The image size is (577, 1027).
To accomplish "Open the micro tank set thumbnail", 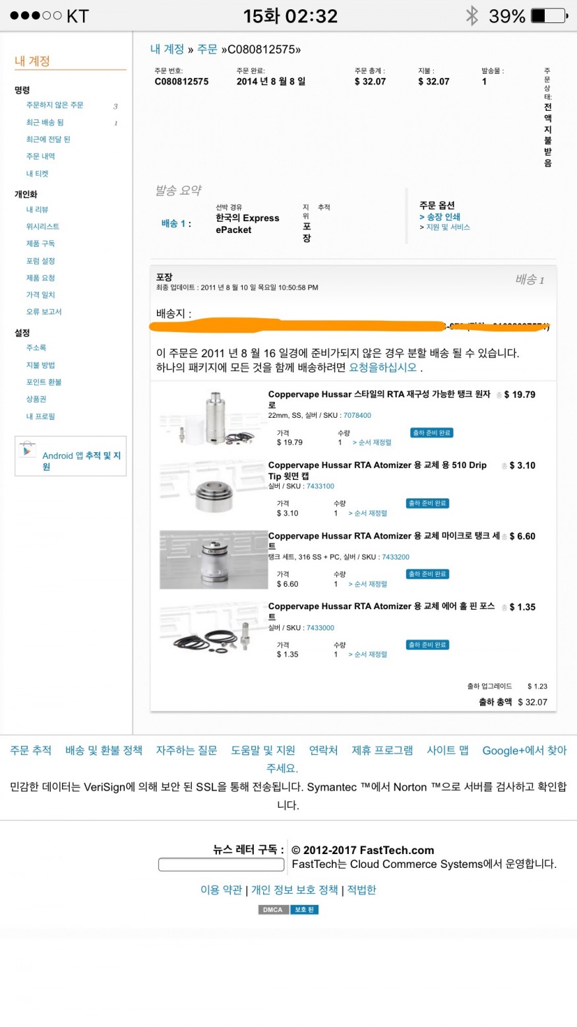I will pyautogui.click(x=214, y=559).
